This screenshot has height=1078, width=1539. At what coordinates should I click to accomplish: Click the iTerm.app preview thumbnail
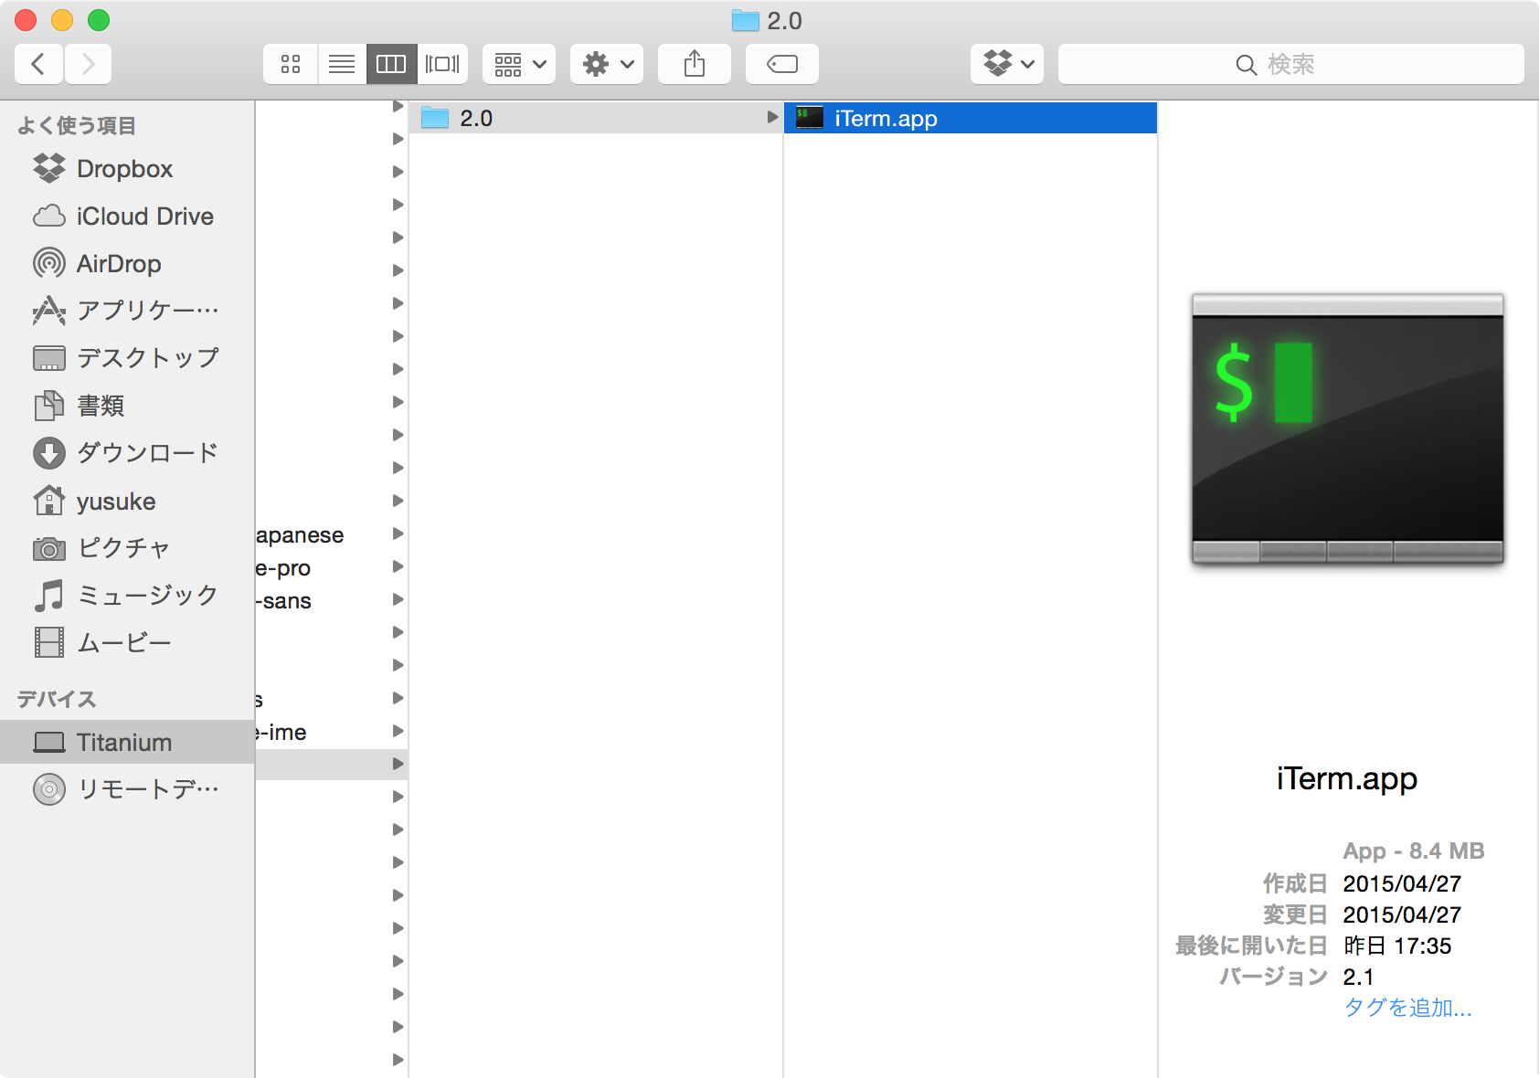1347,428
